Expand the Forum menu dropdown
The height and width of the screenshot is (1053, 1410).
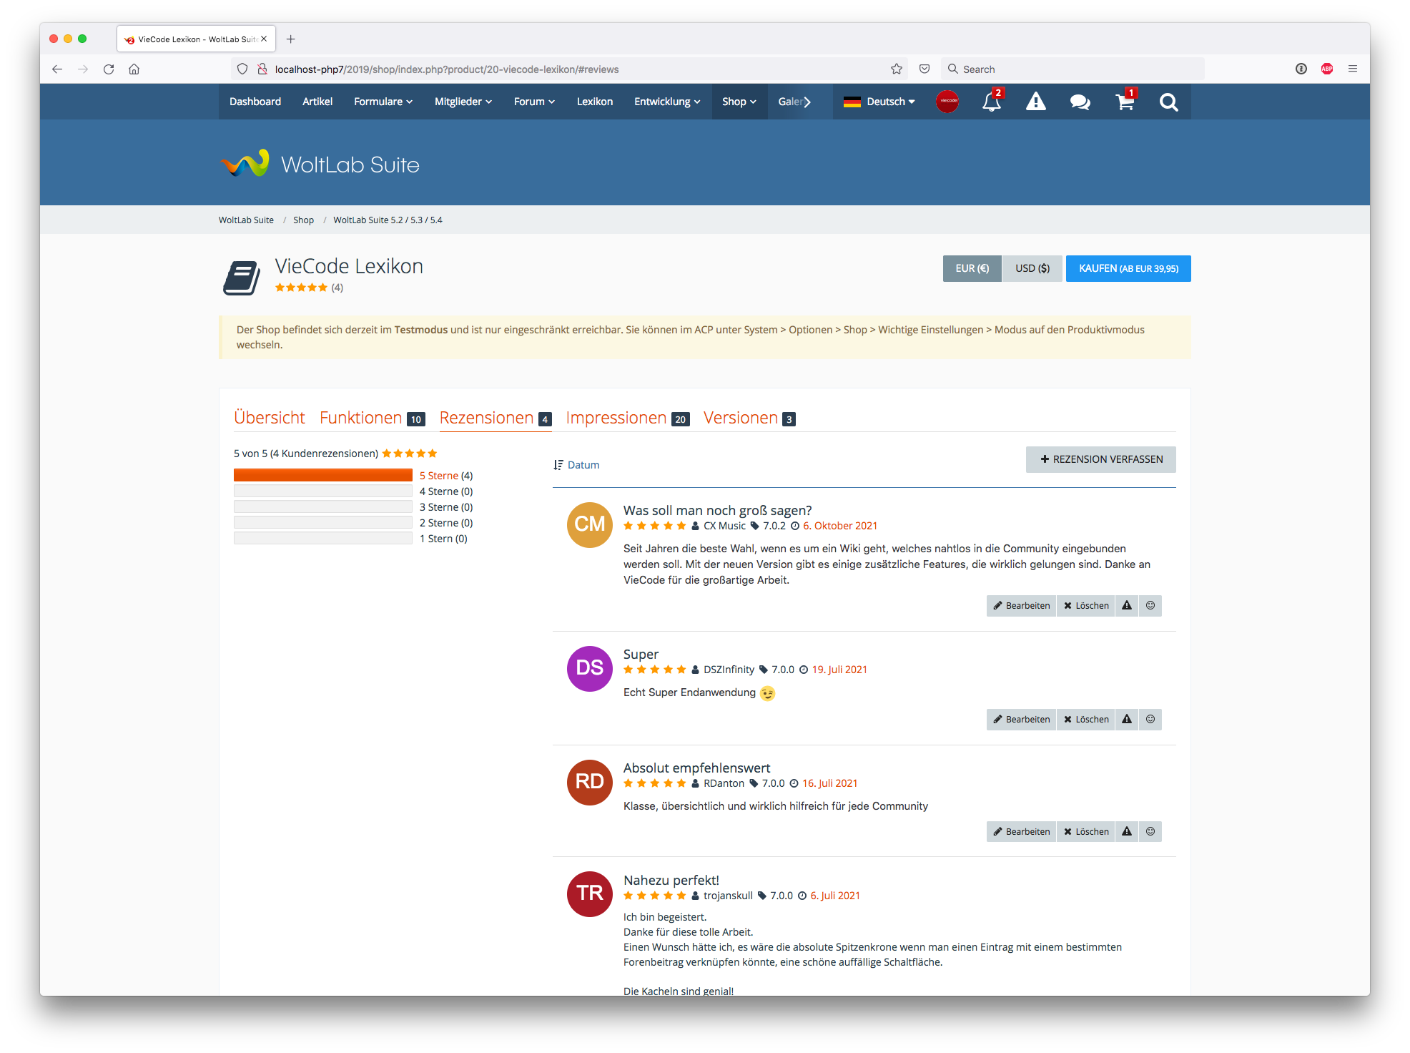click(x=534, y=102)
